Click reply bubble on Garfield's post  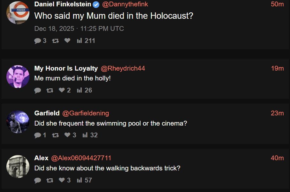[38, 135]
